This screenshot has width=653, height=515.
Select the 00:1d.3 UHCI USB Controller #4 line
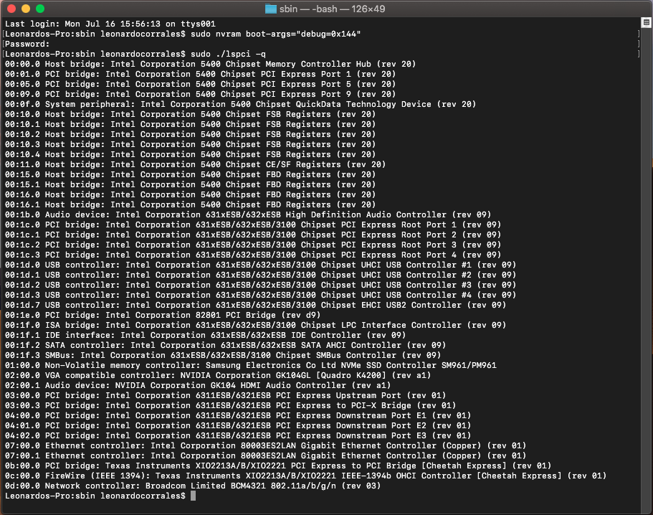[x=261, y=295]
